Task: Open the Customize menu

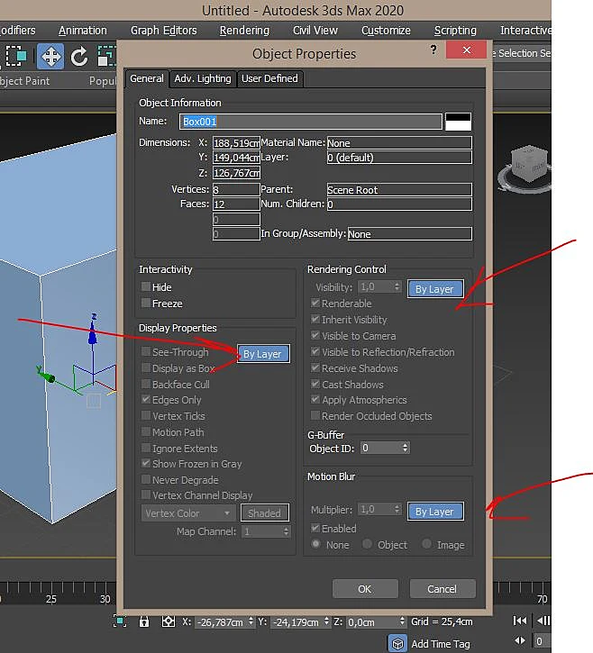Action: coord(386,31)
